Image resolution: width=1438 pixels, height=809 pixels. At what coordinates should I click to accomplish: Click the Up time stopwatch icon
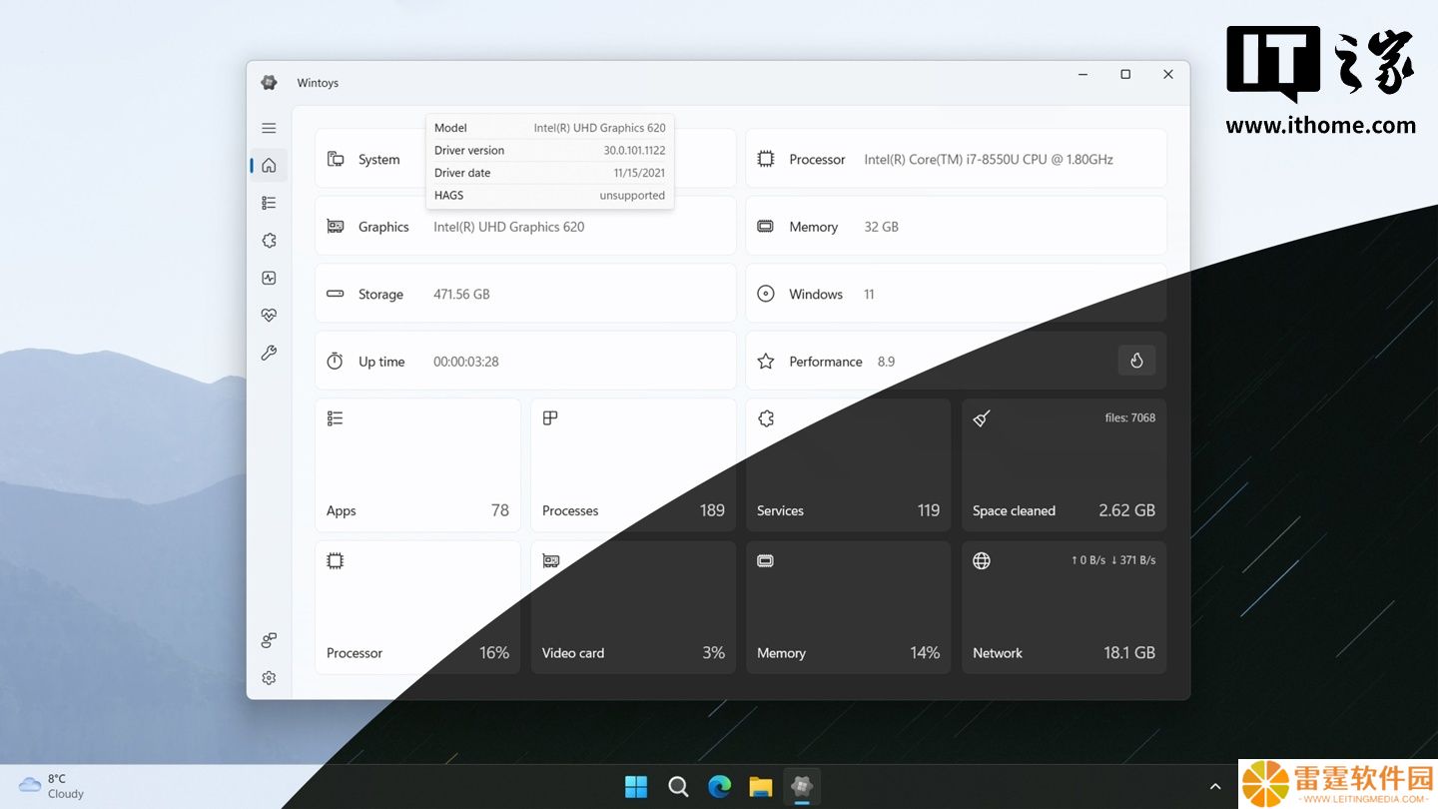(x=336, y=362)
